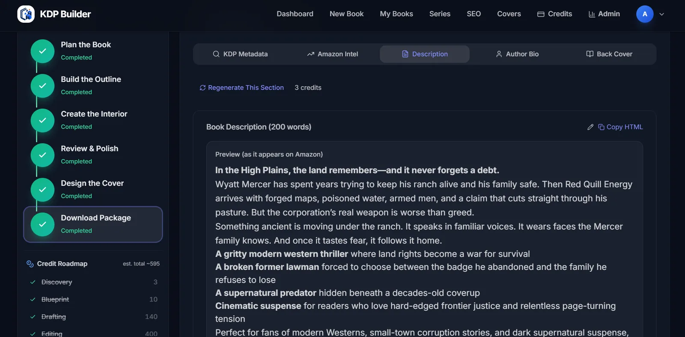Click the pencil edit icon for description

[590, 127]
